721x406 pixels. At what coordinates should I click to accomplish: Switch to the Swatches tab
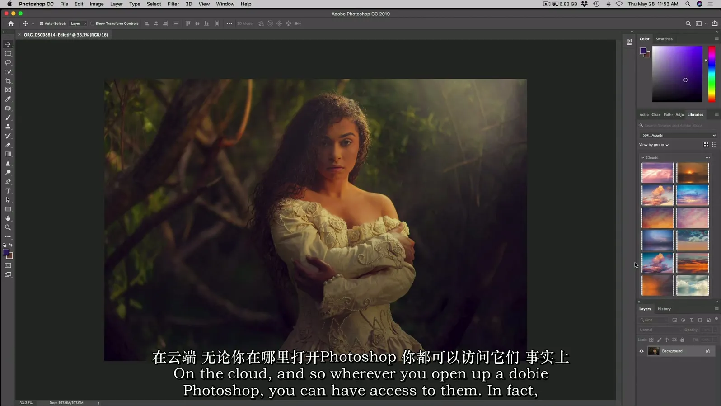click(x=664, y=39)
